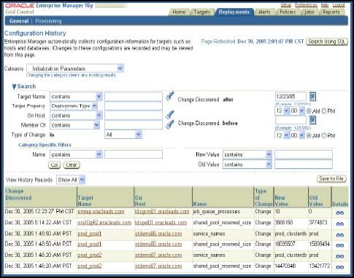Click the Change Discovered before date field

(x=290, y=120)
